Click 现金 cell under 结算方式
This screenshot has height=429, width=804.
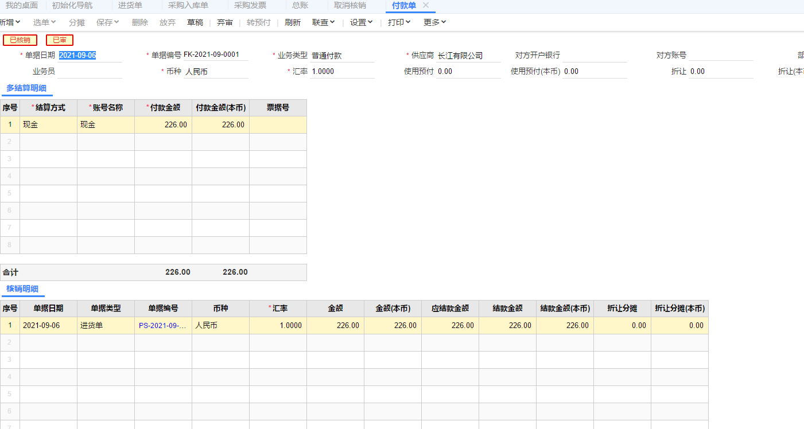point(48,125)
